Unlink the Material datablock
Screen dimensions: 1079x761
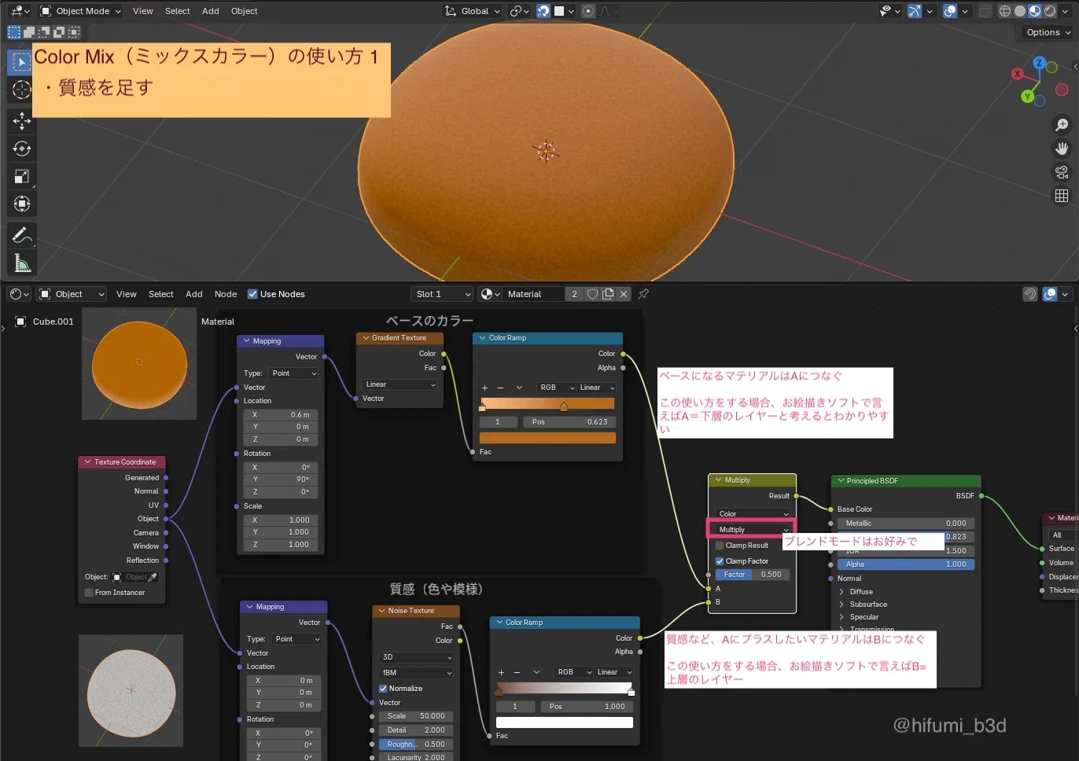point(624,294)
